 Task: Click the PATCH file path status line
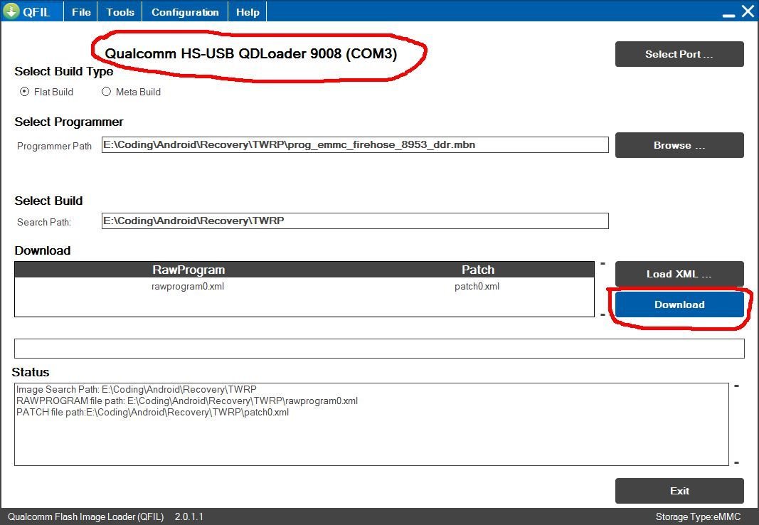coord(152,413)
